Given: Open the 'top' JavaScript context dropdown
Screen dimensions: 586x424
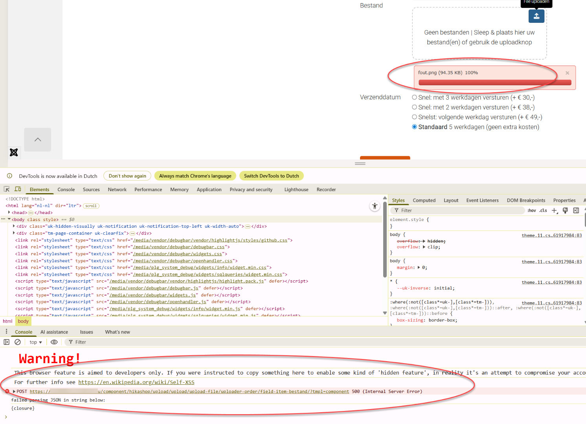Looking at the screenshot, I should coord(36,342).
